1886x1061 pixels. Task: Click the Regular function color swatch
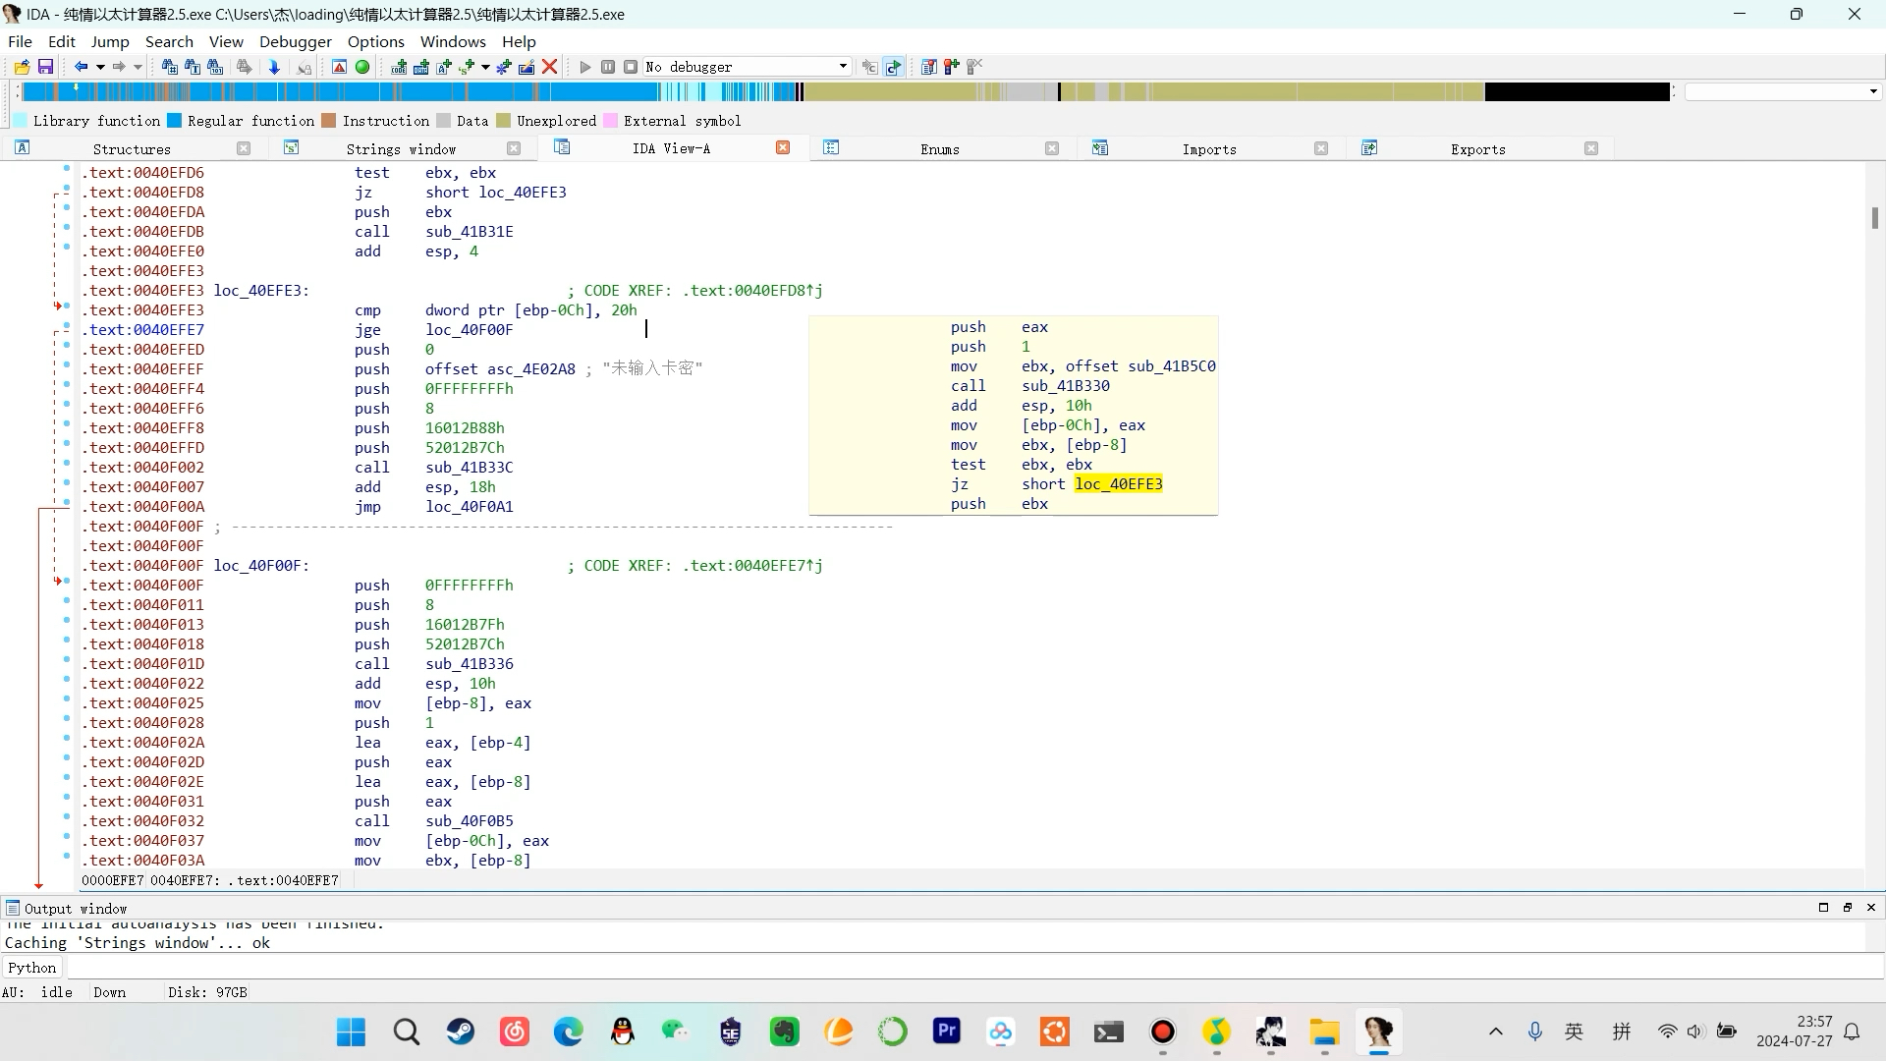tap(175, 121)
